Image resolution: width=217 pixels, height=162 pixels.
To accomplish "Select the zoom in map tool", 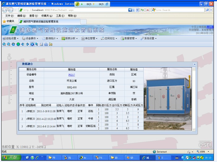I will [x=4, y=44].
